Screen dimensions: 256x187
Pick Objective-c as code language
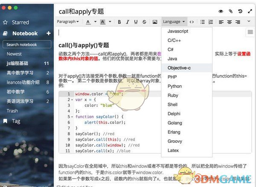tap(187, 68)
